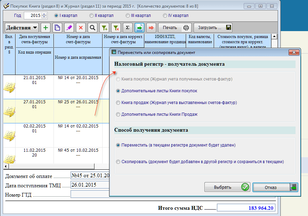This screenshot has width=308, height=216.
Task: Clear filter with red-X funnel icon
Action: (116, 28)
